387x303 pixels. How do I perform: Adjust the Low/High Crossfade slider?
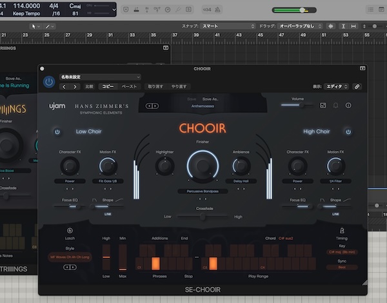pos(203,217)
